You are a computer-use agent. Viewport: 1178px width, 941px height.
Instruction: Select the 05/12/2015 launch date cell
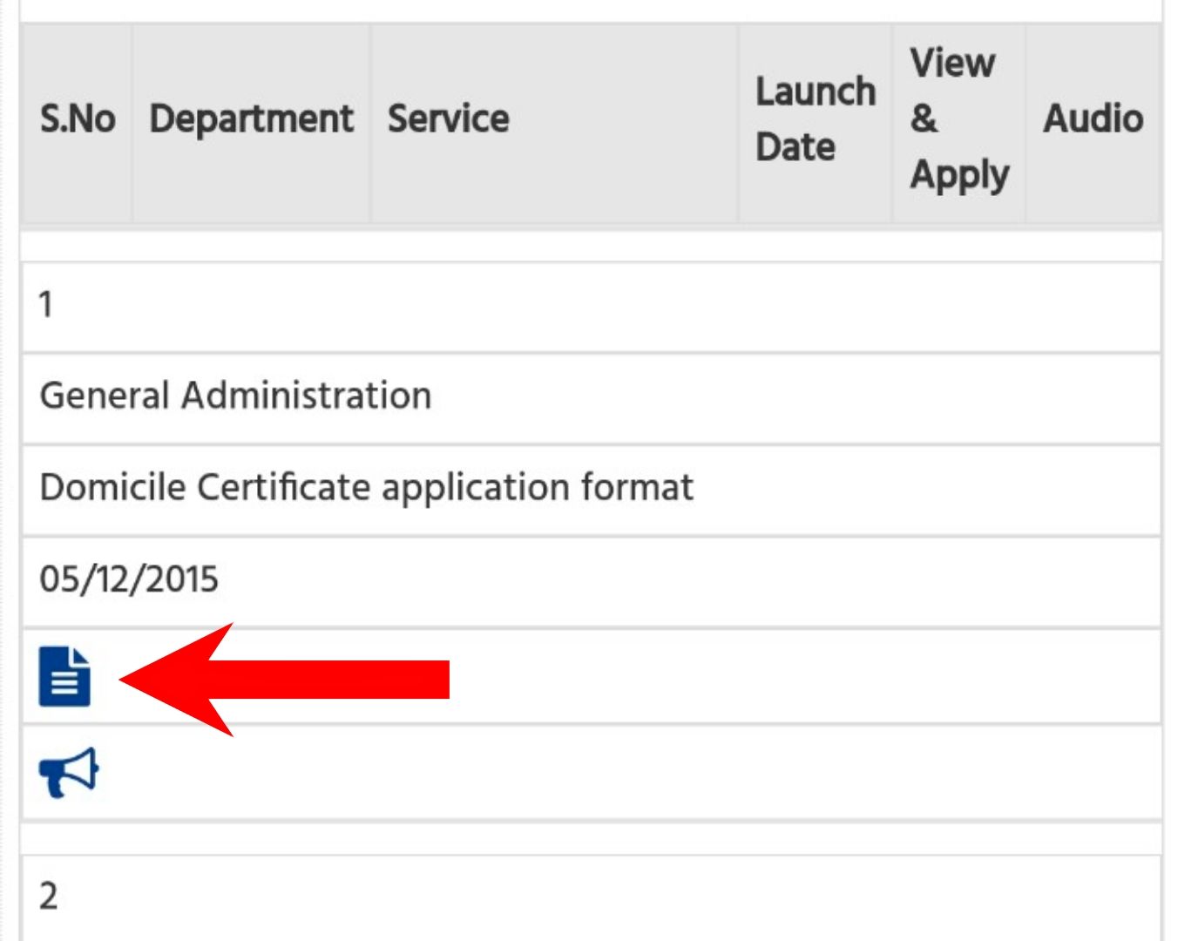[592, 581]
